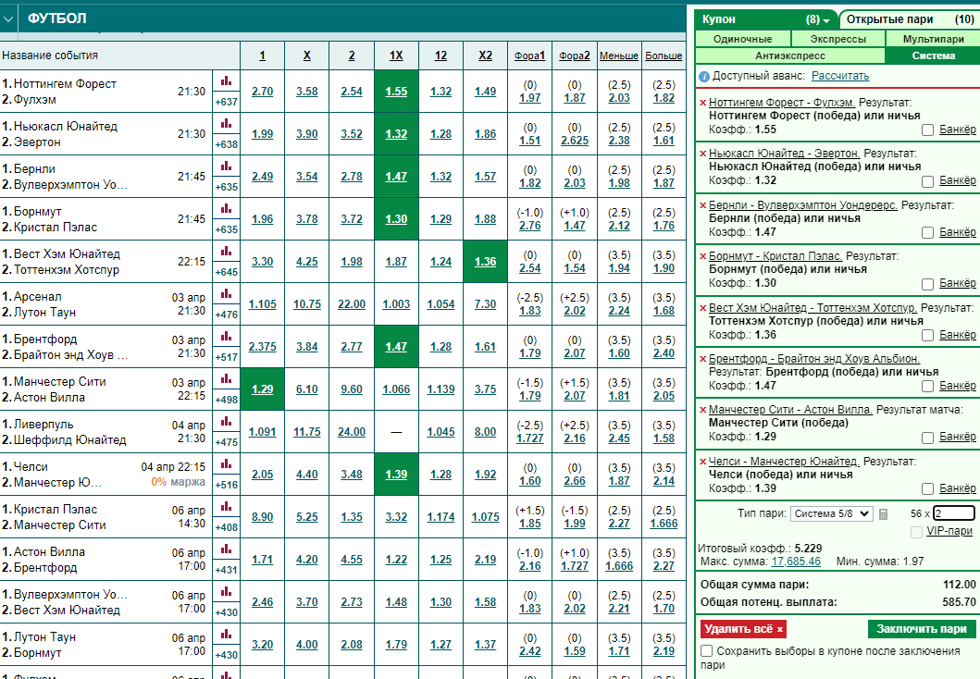Remove Бернли – Вулверхэмптон selection from coupon
The height and width of the screenshot is (679, 980).
coord(703,205)
